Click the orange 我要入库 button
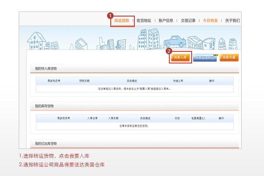 tap(180, 58)
